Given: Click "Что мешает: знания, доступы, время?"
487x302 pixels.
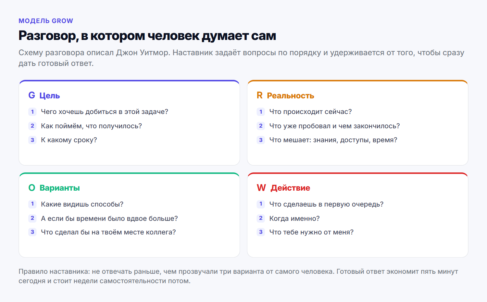Looking at the screenshot, I should tap(333, 140).
